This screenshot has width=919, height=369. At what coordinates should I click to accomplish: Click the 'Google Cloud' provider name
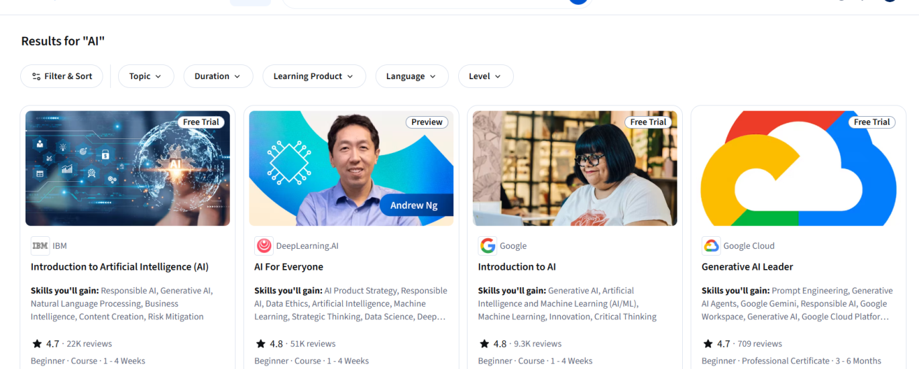[749, 246]
